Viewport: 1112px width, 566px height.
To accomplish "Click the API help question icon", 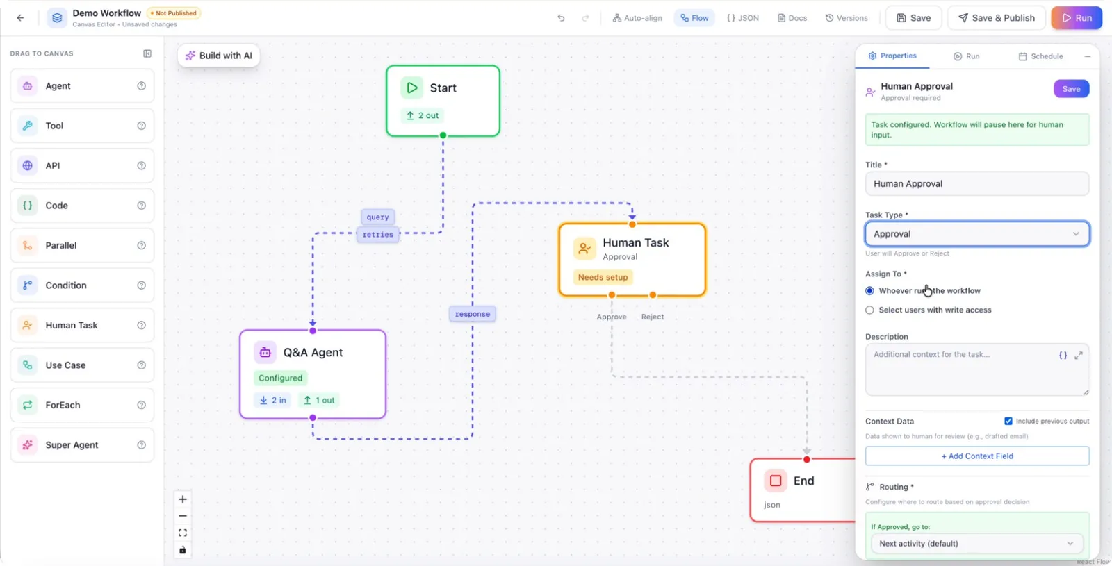I will 141,166.
